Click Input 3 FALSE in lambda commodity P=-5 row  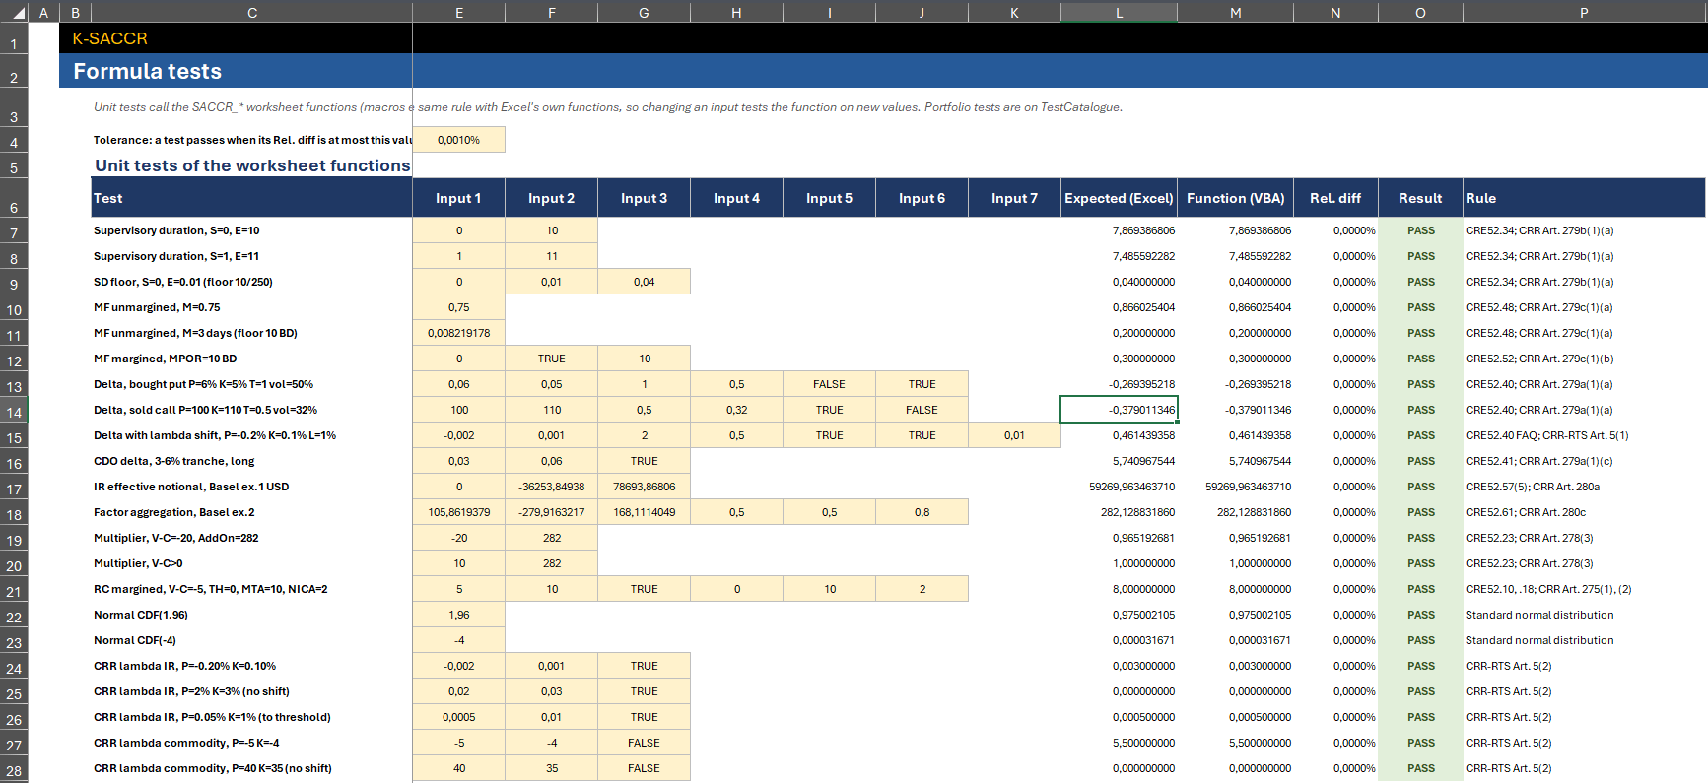click(644, 743)
